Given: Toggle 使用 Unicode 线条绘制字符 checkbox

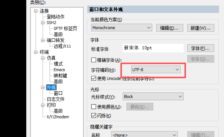Looking at the screenshot, I should pyautogui.click(x=94, y=78).
